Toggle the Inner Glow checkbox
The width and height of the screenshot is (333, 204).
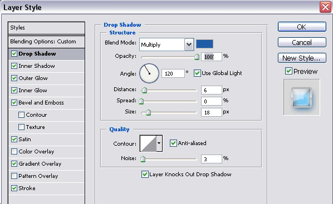14,91
